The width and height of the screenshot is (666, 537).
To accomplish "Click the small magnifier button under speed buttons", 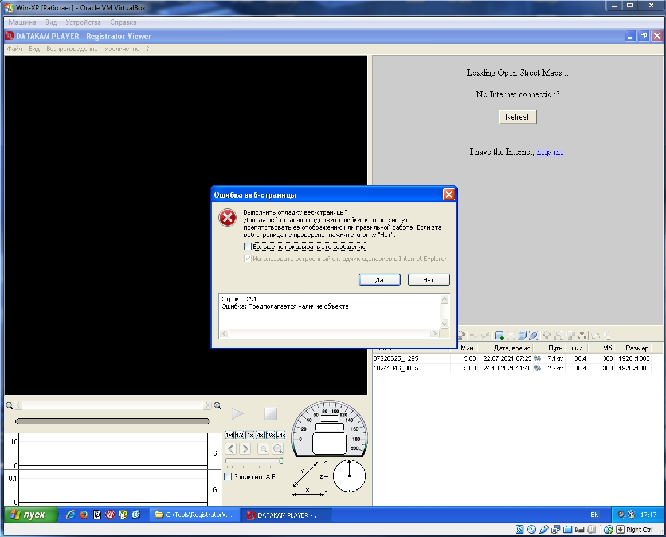I will 263,449.
